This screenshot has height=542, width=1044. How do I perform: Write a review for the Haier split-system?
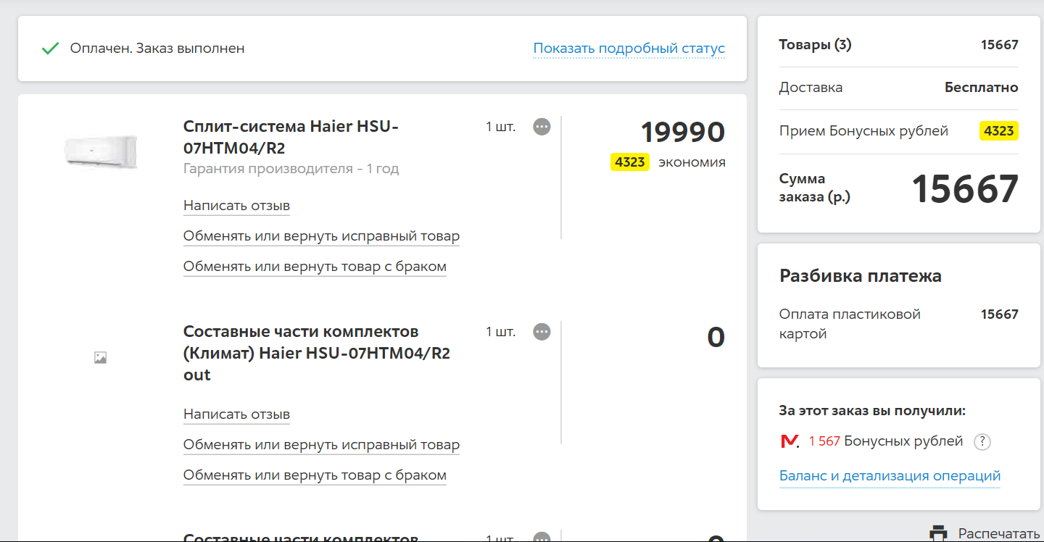(236, 206)
